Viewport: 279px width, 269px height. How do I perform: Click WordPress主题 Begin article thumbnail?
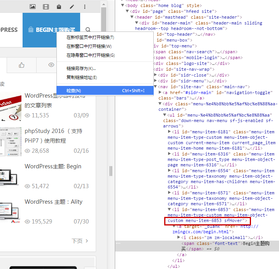10,177
